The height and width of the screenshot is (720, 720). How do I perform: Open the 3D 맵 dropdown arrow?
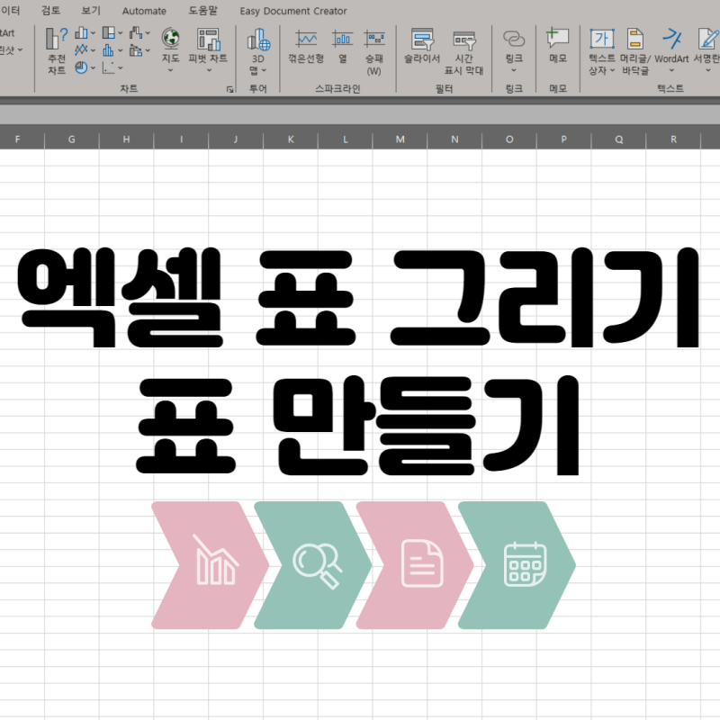coord(264,70)
